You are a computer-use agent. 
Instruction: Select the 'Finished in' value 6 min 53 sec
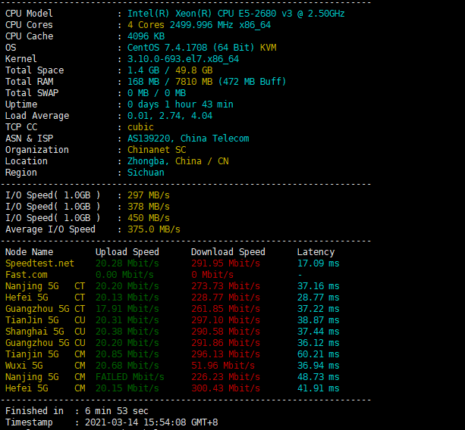(x=117, y=411)
